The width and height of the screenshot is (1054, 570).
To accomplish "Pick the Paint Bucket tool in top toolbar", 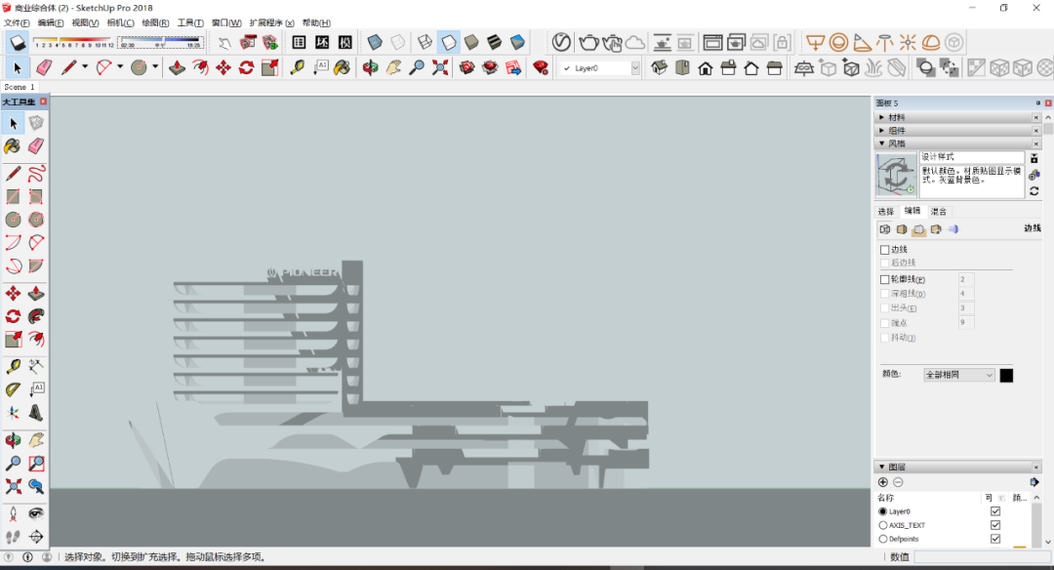I will coord(343,67).
